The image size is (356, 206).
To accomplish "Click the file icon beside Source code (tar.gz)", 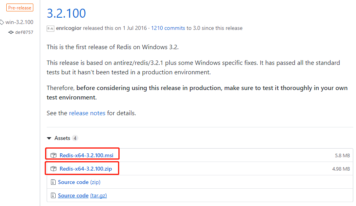I will point(53,195).
